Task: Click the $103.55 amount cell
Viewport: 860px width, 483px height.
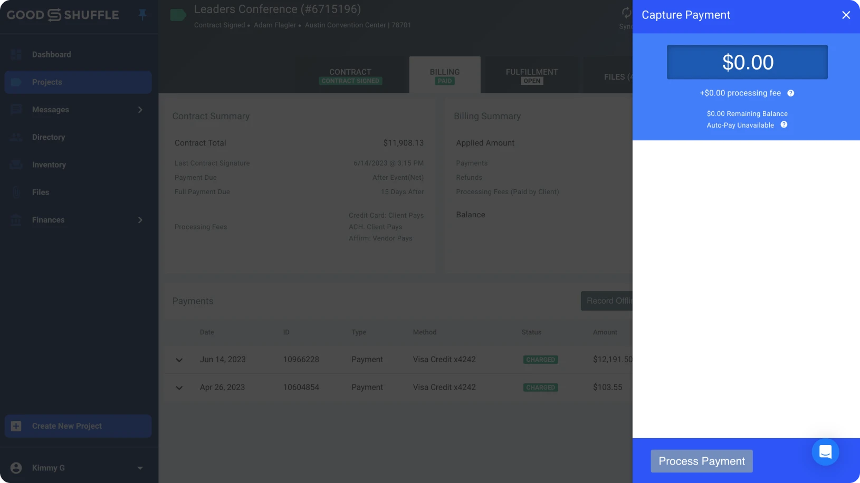Action: 608,388
